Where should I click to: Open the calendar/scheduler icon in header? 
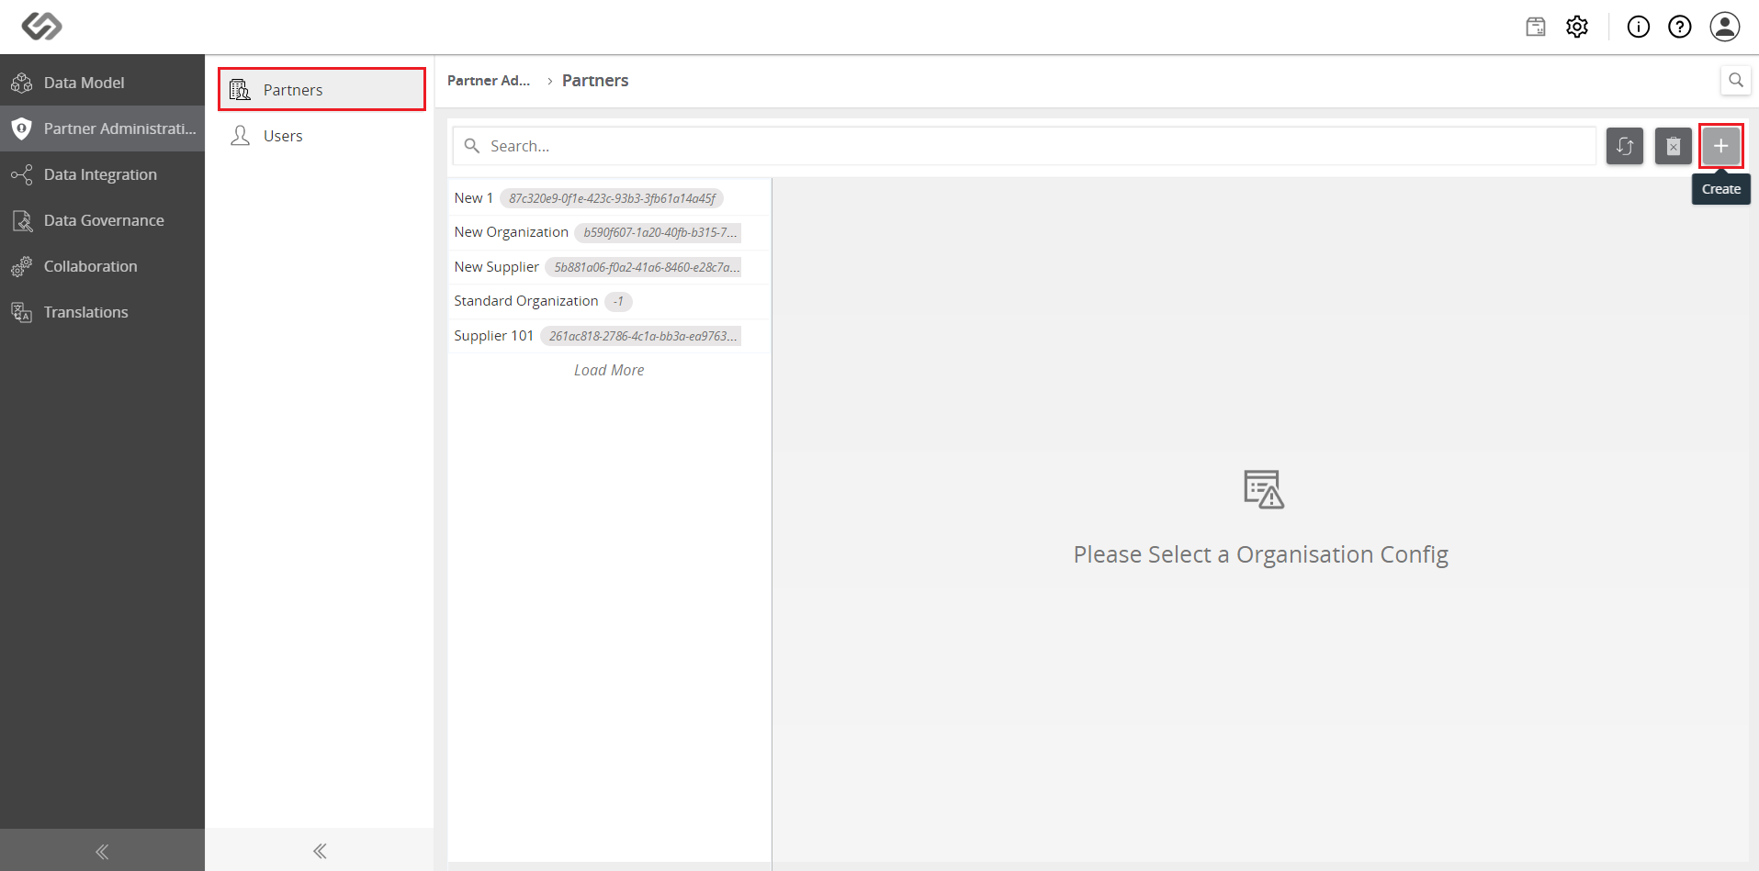click(x=1536, y=27)
